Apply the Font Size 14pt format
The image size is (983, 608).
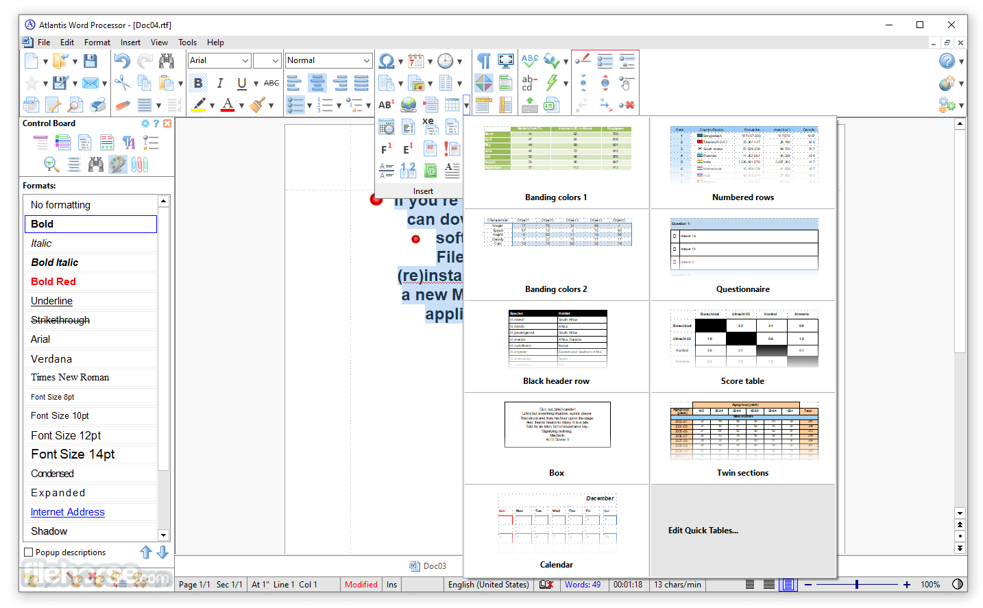(x=90, y=454)
